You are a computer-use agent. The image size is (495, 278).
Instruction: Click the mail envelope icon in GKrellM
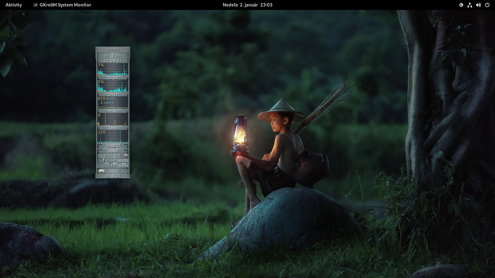(x=101, y=171)
